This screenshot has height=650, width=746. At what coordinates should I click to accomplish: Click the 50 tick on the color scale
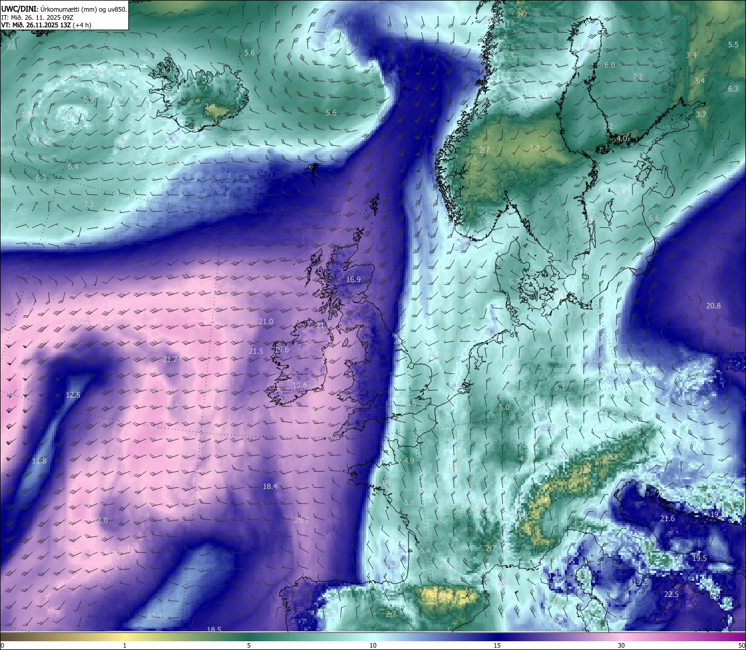[741, 645]
